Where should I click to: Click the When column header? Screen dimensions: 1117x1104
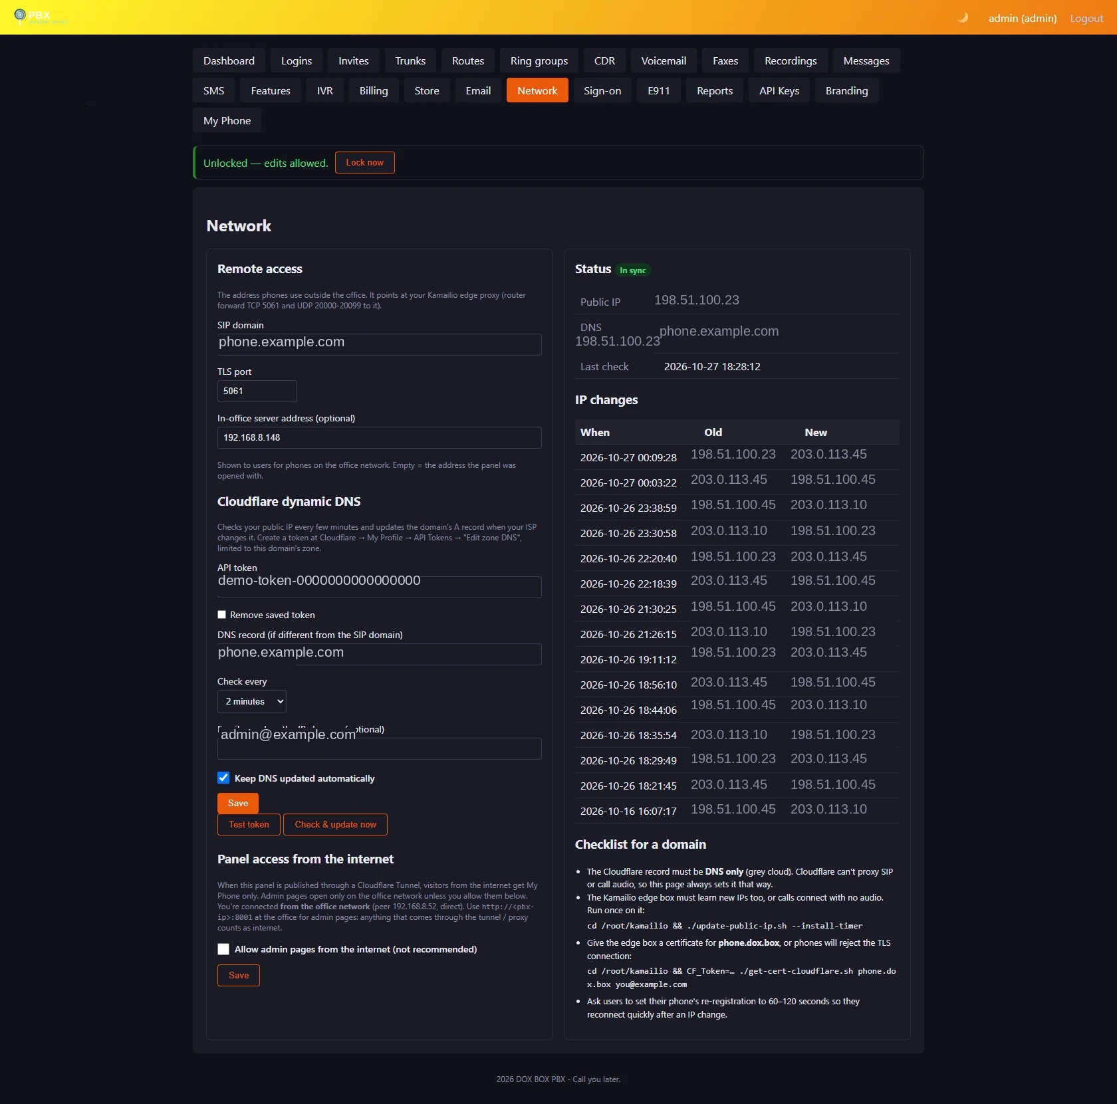(595, 432)
